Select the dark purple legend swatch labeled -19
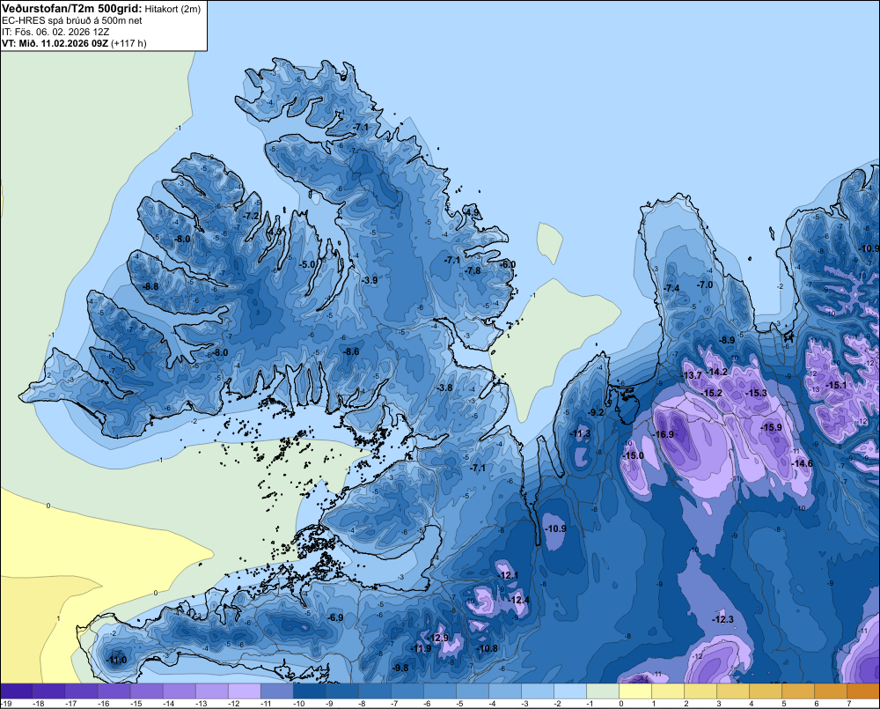 (x=16, y=691)
